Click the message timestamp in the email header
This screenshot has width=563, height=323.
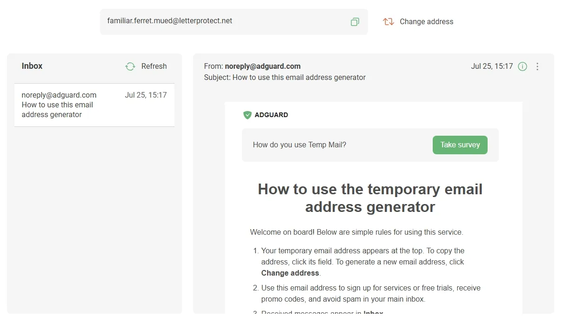click(x=492, y=66)
